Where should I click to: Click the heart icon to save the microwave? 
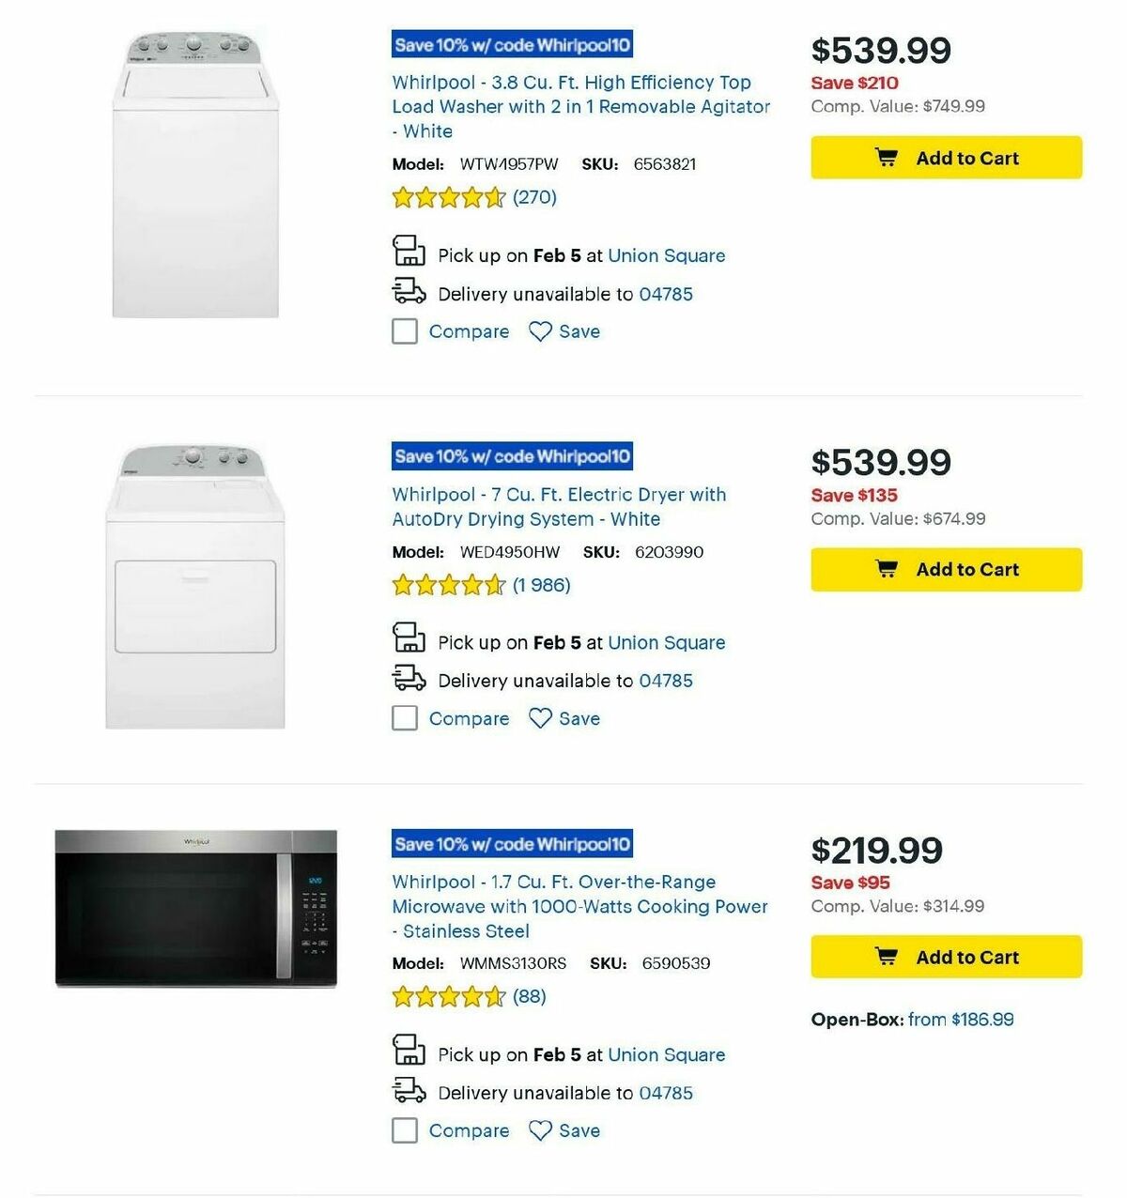click(x=538, y=1130)
